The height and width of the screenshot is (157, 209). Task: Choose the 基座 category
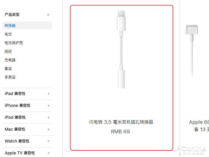[8, 68]
